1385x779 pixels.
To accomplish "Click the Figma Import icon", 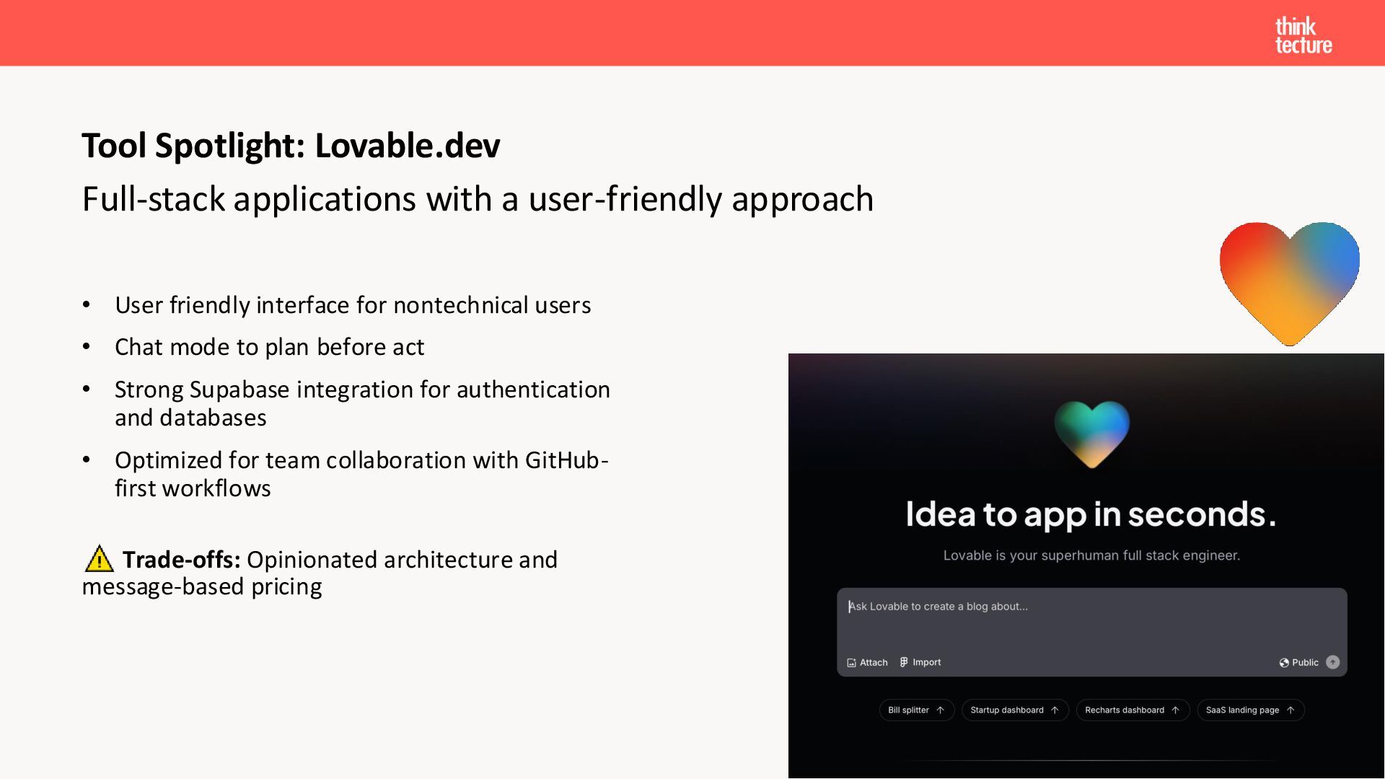I will click(904, 662).
